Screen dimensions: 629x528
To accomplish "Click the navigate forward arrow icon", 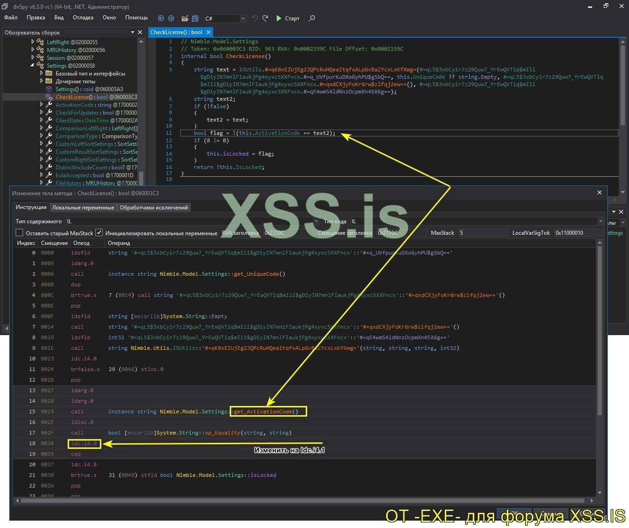I will coord(171,18).
